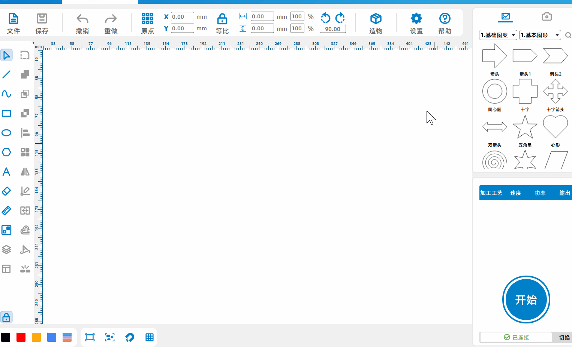The width and height of the screenshot is (572, 347).
Task: Click in the X position field
Action: point(182,17)
